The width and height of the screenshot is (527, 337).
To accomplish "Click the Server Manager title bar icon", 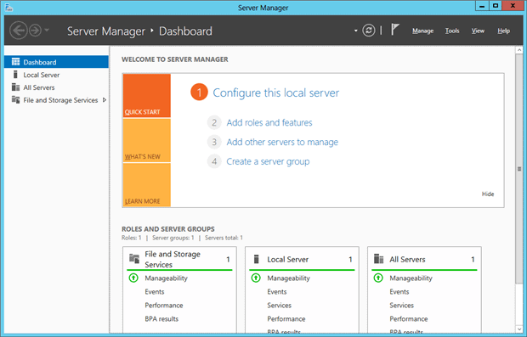I will 8,8.
